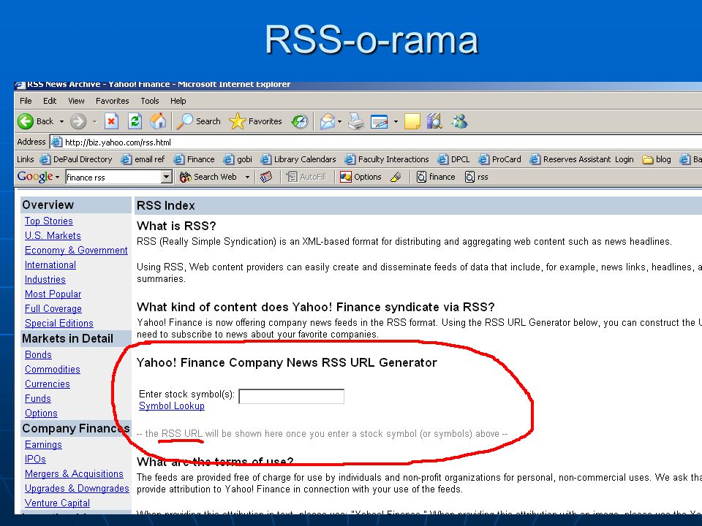The width and height of the screenshot is (702, 526).
Task: Open the 'blog' folder in the links bar
Action: [657, 159]
